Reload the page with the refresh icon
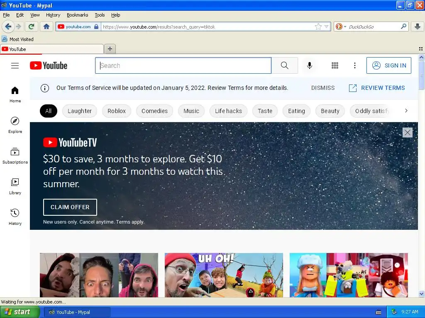This screenshot has height=318, width=425. pyautogui.click(x=31, y=26)
